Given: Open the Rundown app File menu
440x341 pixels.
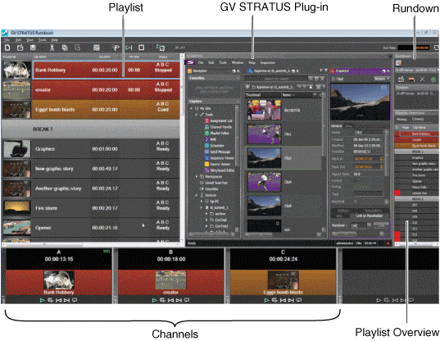Looking at the screenshot, I should (7, 40).
